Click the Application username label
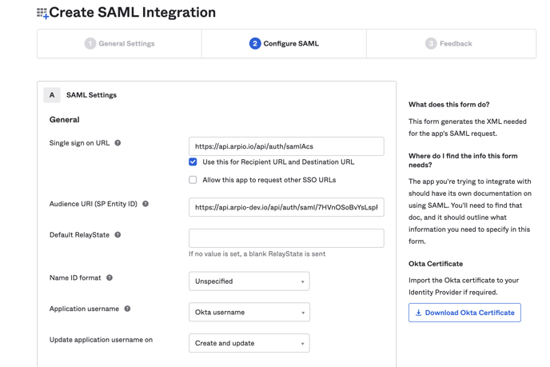The width and height of the screenshot is (550, 367). (x=84, y=309)
